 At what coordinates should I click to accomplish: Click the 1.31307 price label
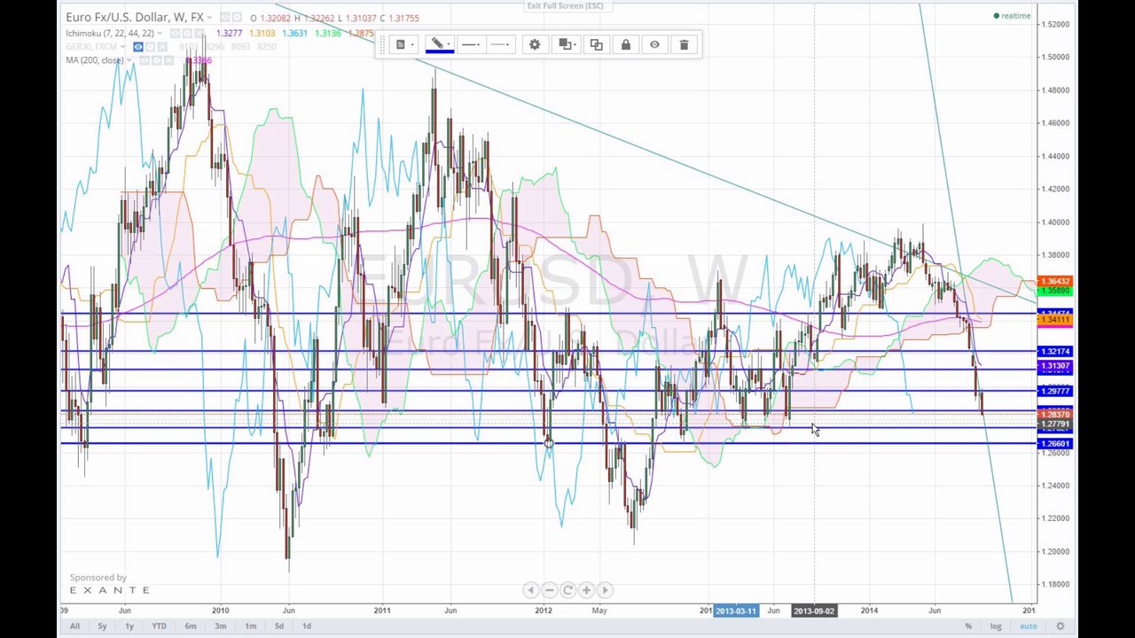click(x=1055, y=367)
